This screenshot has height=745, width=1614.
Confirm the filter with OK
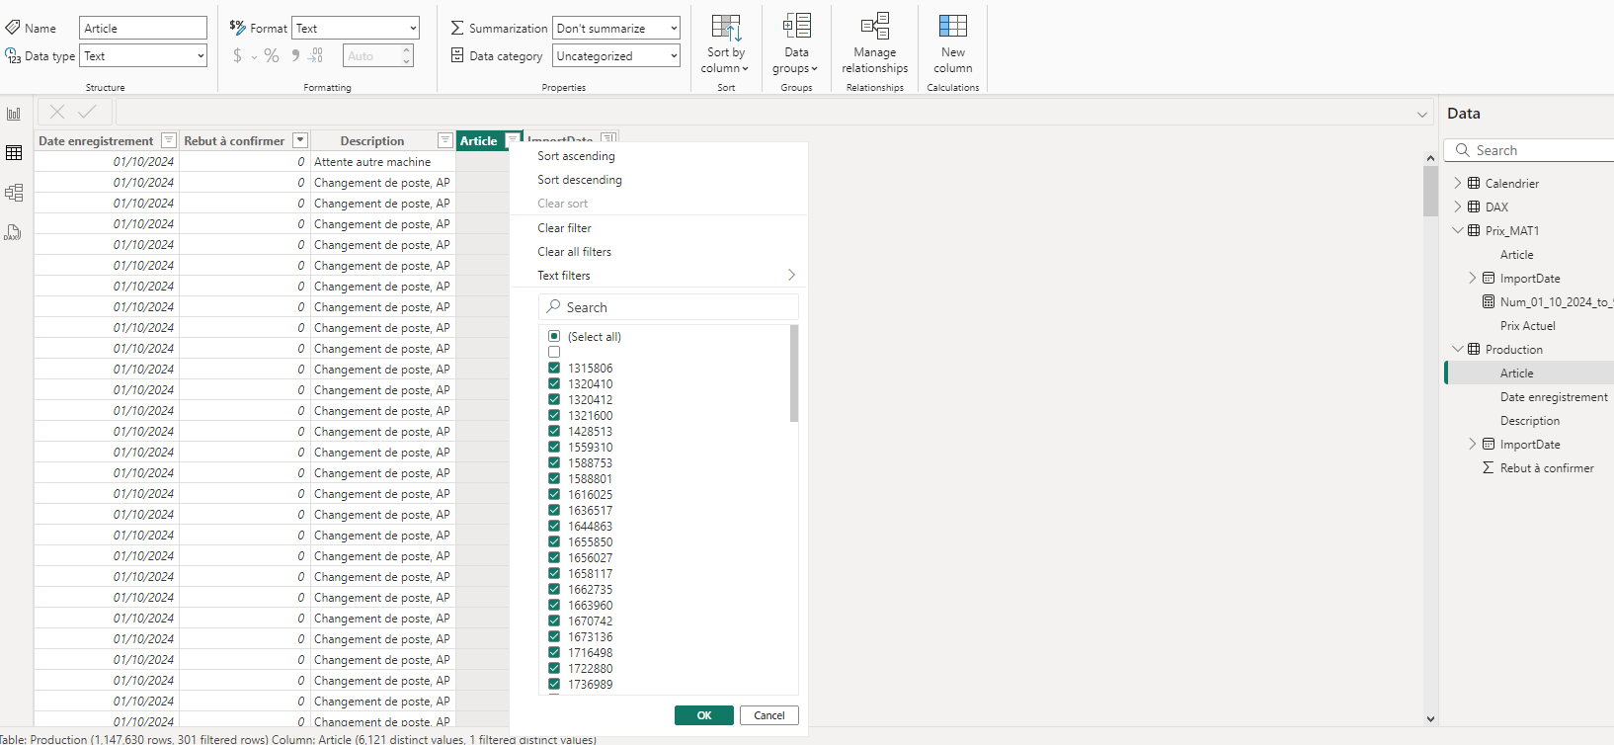(x=704, y=715)
